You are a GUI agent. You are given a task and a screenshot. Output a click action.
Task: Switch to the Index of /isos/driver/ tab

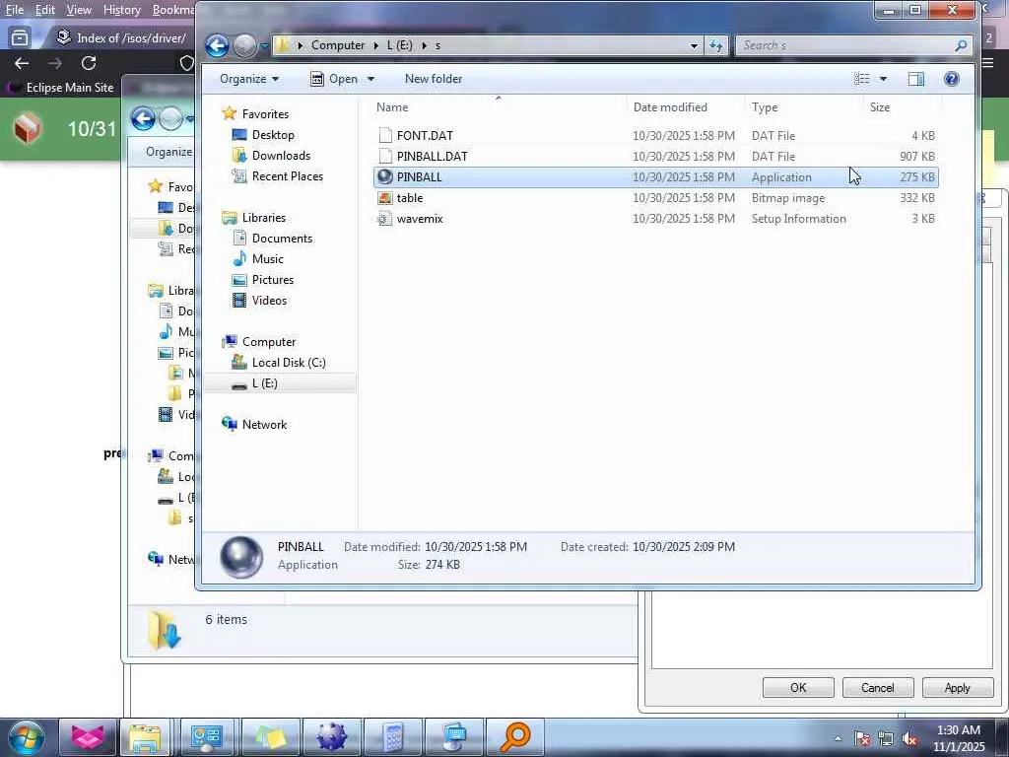(121, 38)
